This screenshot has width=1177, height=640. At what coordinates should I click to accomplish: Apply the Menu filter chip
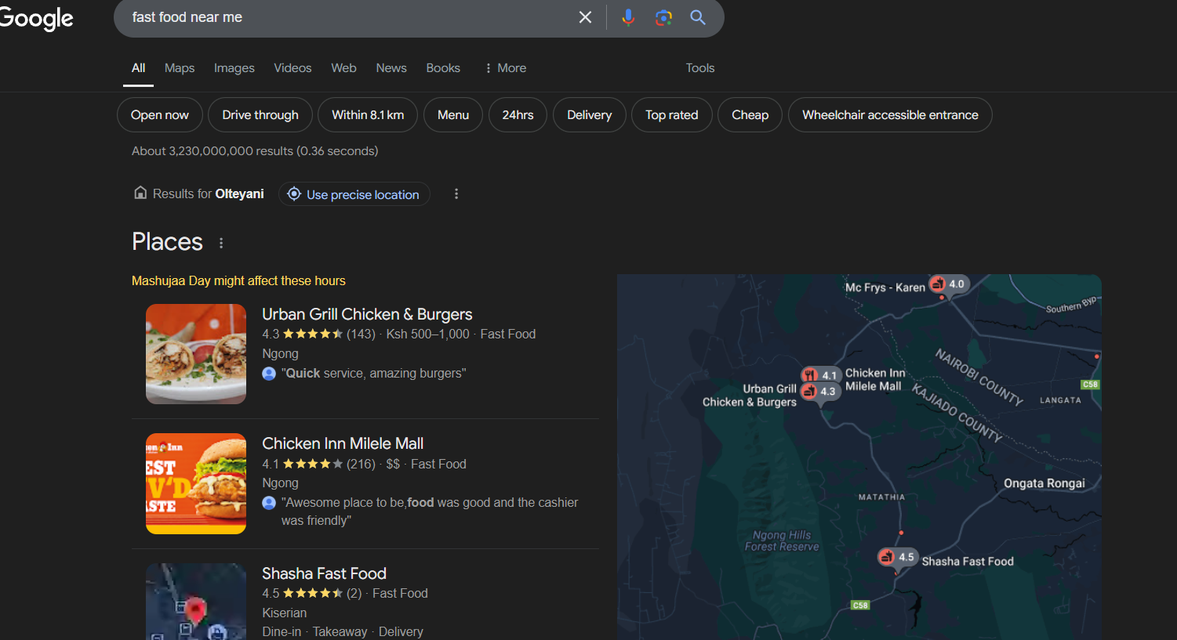coord(453,115)
